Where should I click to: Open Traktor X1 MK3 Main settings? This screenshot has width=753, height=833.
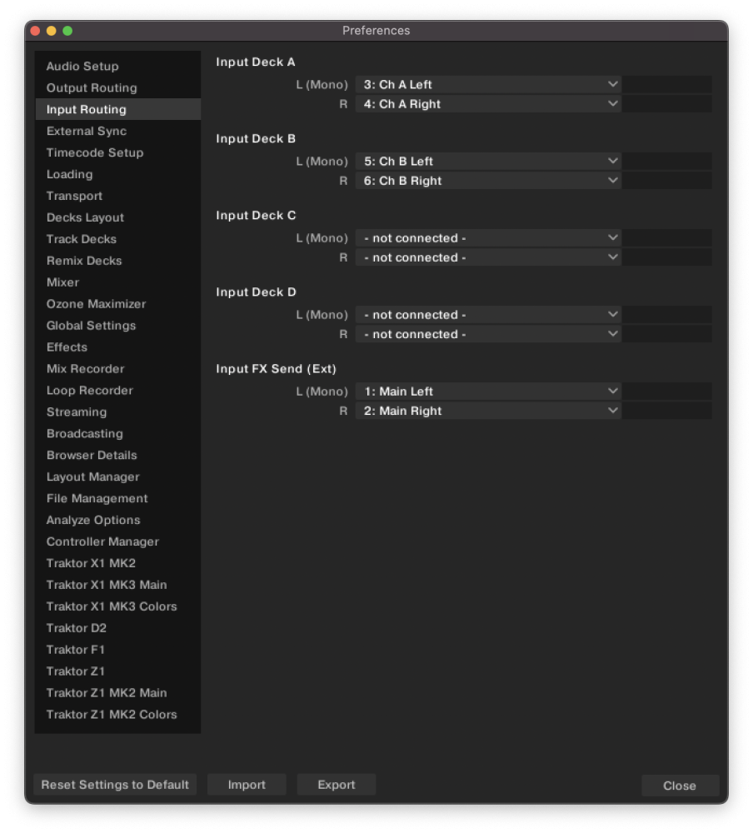[x=118, y=585]
